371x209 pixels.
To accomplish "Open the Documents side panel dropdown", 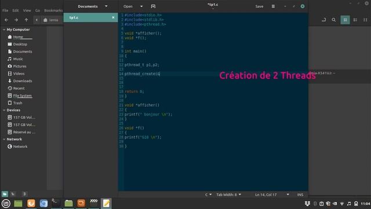I will pyautogui.click(x=106, y=6).
